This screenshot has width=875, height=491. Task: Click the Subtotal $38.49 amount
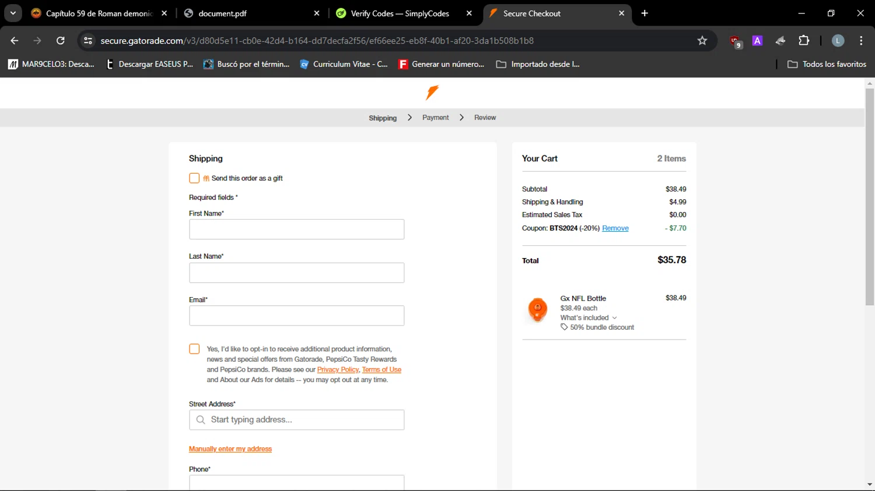click(x=675, y=189)
